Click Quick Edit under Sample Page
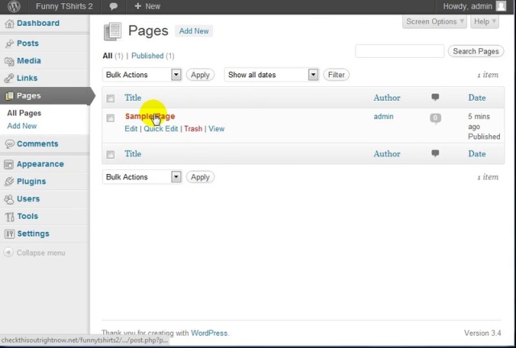Viewport: 516px width, 348px height. pyautogui.click(x=160, y=129)
